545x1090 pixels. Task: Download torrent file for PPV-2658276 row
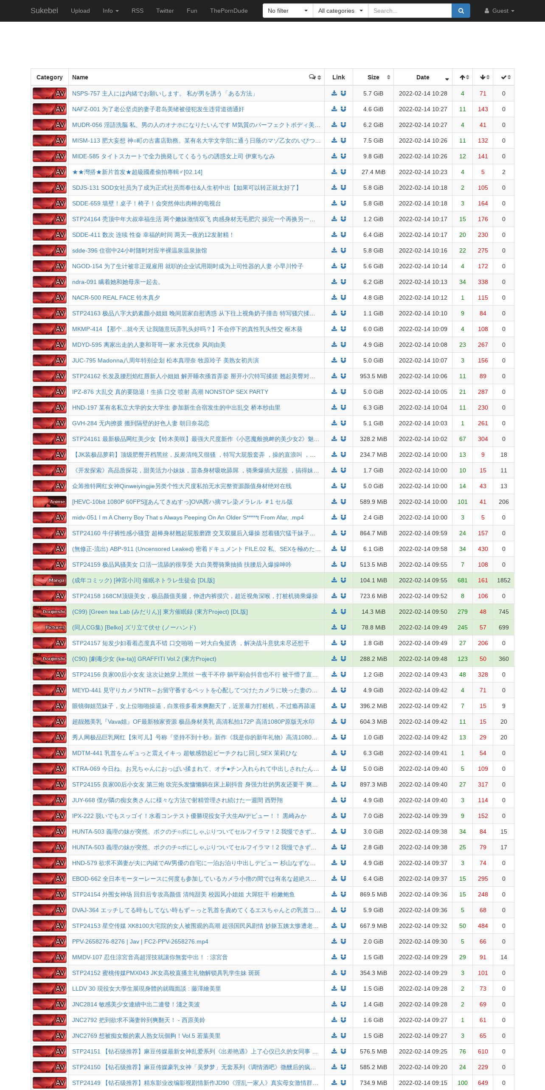click(334, 941)
